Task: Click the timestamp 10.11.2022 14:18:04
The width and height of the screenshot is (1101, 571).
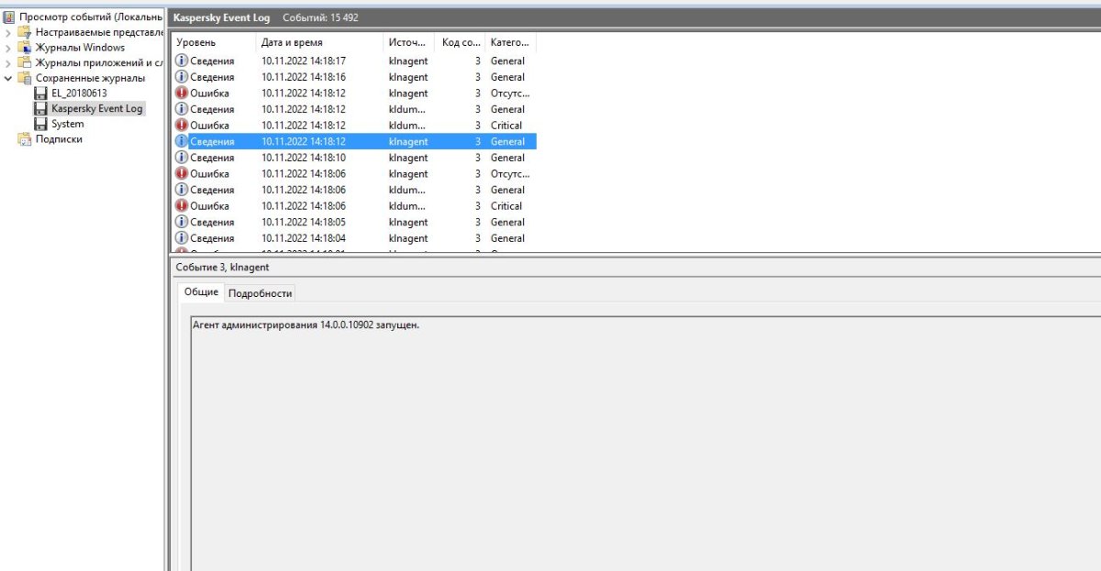Action: click(x=304, y=238)
